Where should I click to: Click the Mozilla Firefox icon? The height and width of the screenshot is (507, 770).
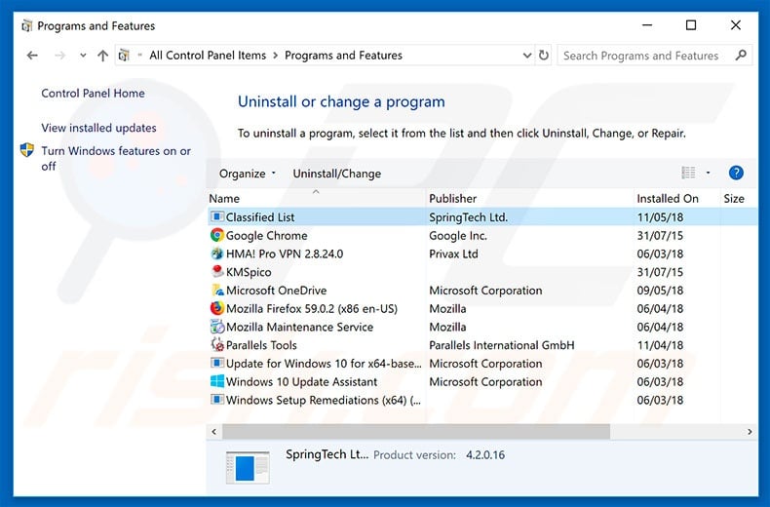(x=217, y=308)
